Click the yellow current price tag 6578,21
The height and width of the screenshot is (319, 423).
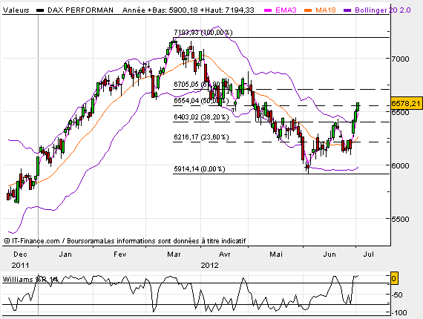pos(406,103)
